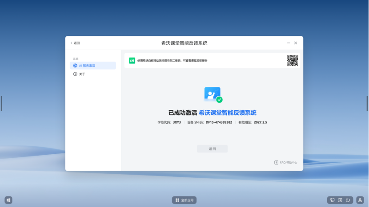The image size is (369, 207).
Task: Click the signal source input icon
Action: coord(340,200)
